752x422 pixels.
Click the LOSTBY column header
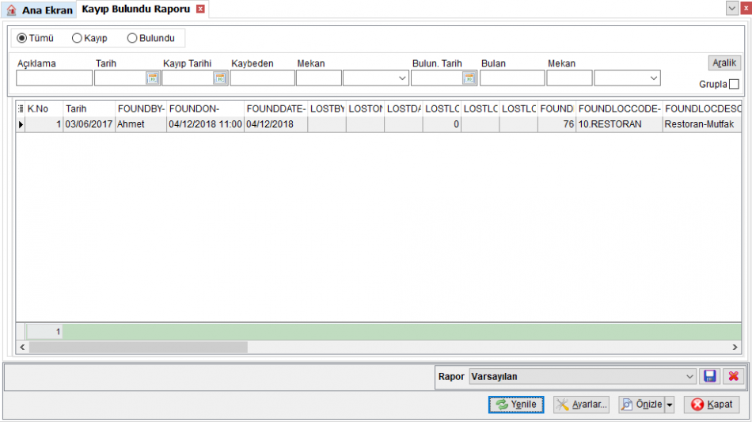point(327,108)
